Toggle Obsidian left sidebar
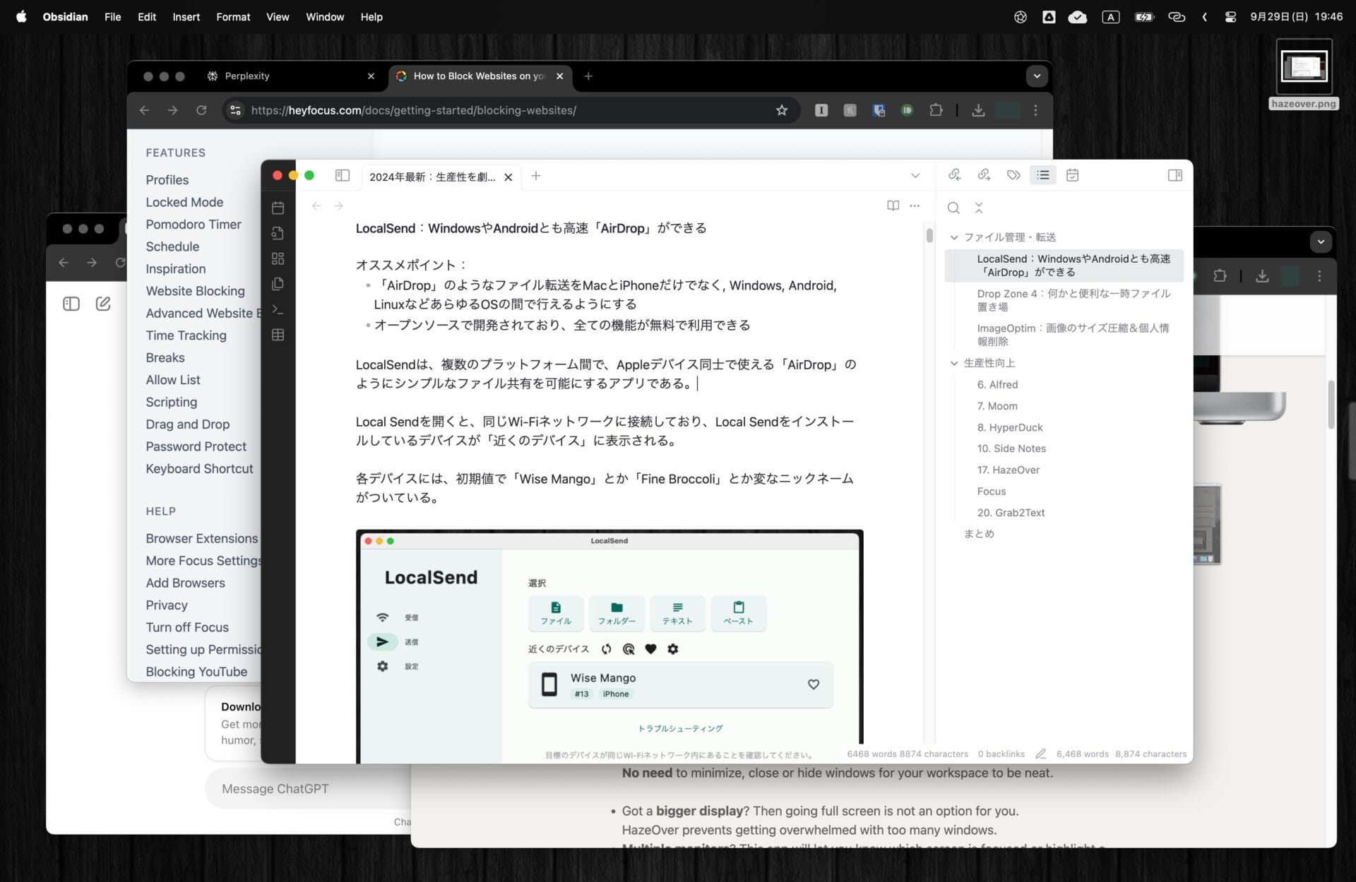The image size is (1356, 882). pyautogui.click(x=343, y=175)
